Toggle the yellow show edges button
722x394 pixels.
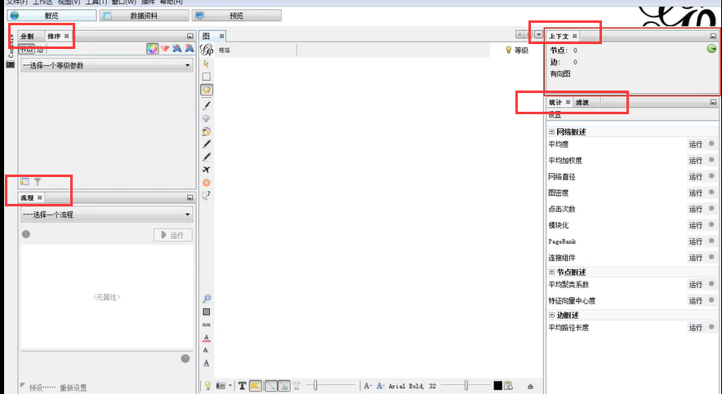(x=255, y=386)
